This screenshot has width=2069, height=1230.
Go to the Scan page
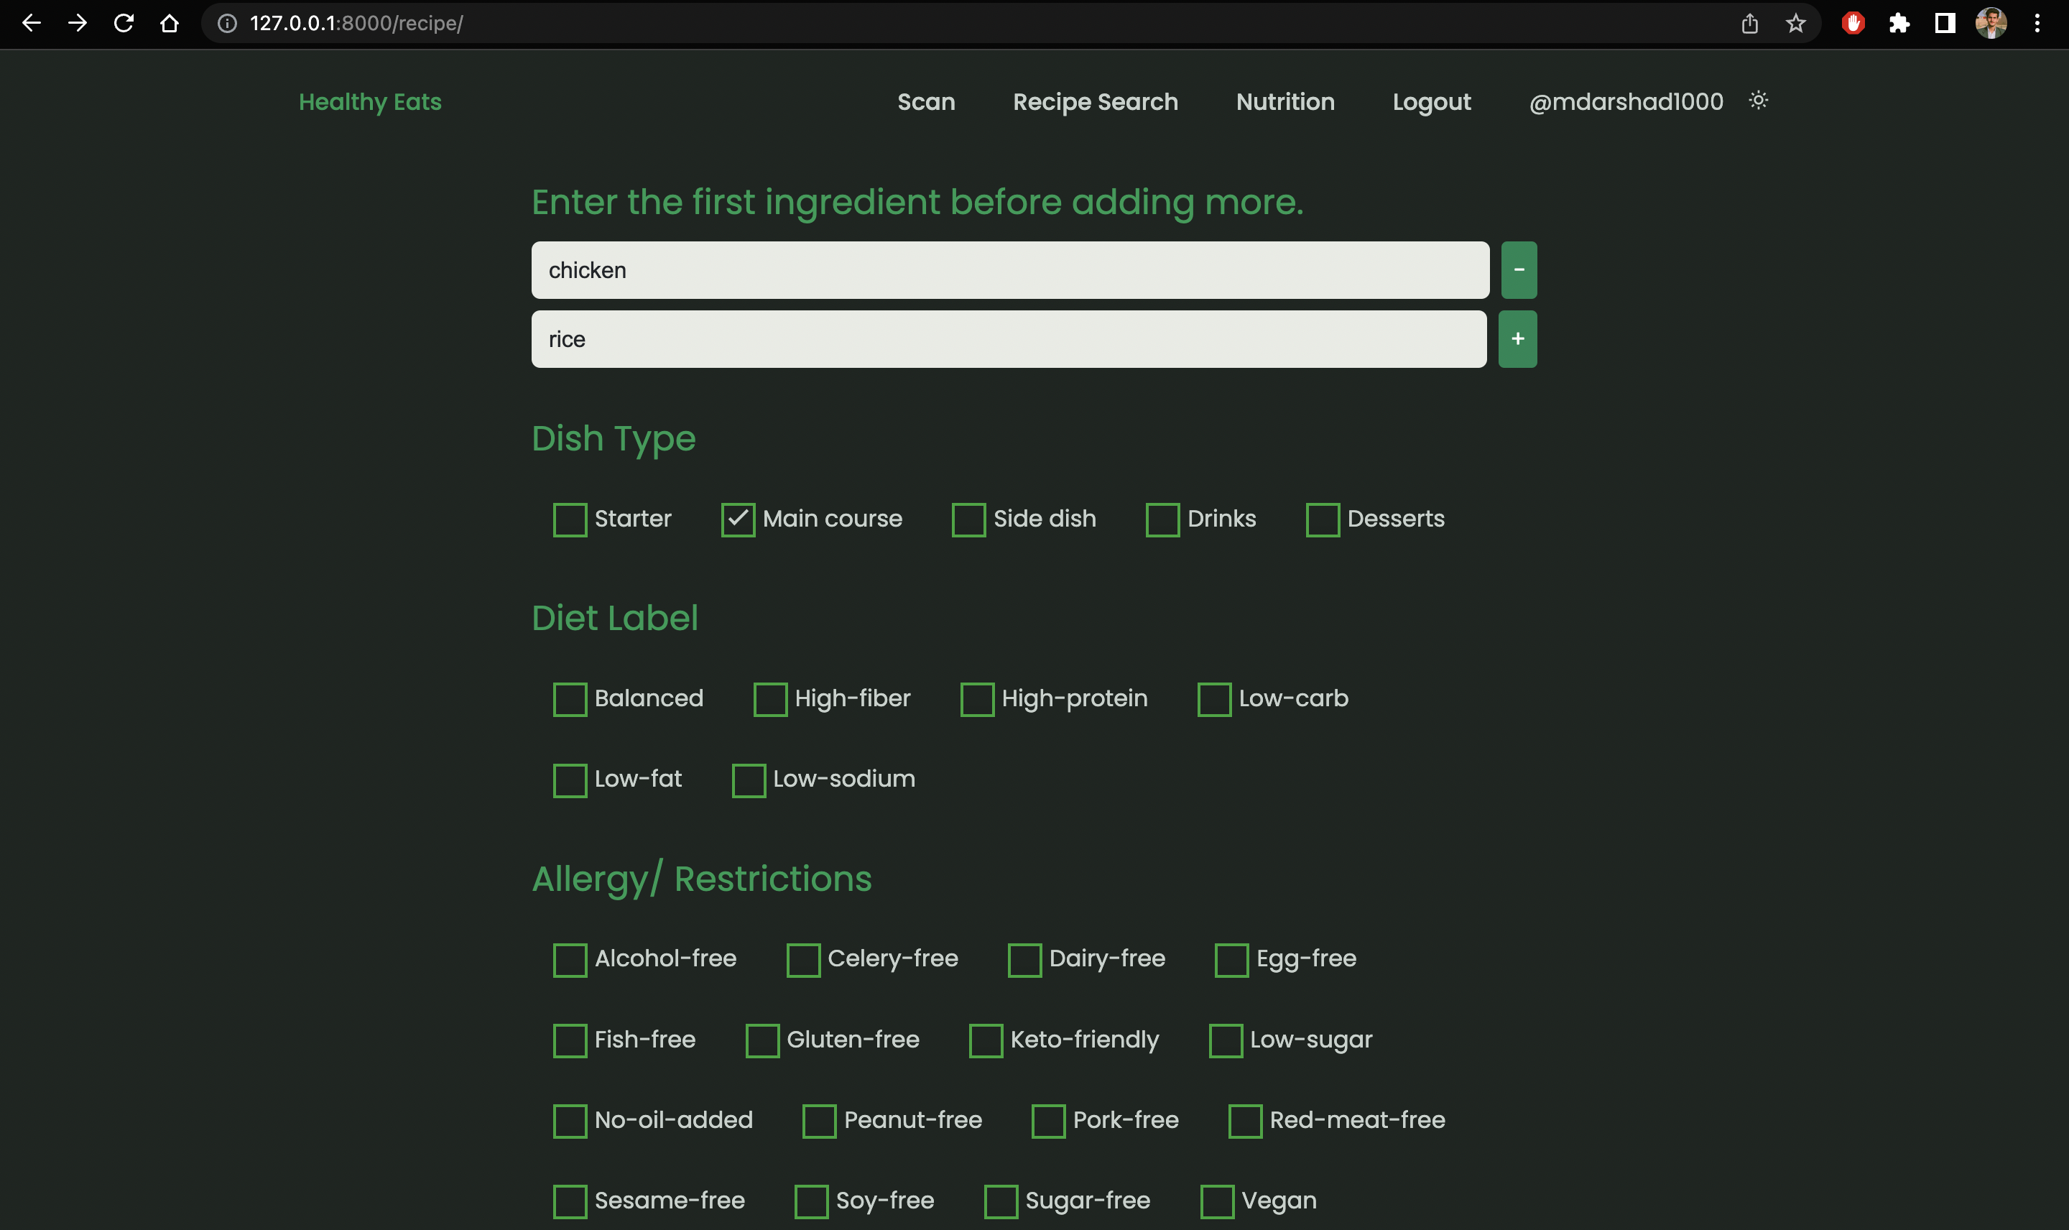925,101
